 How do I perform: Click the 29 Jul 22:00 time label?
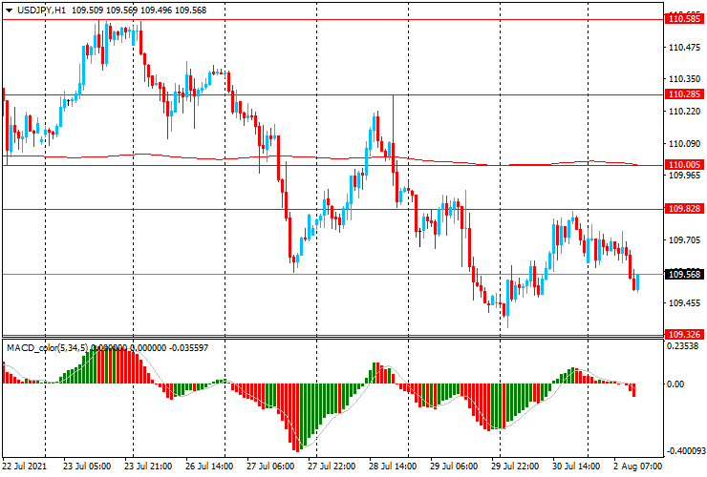pos(515,467)
